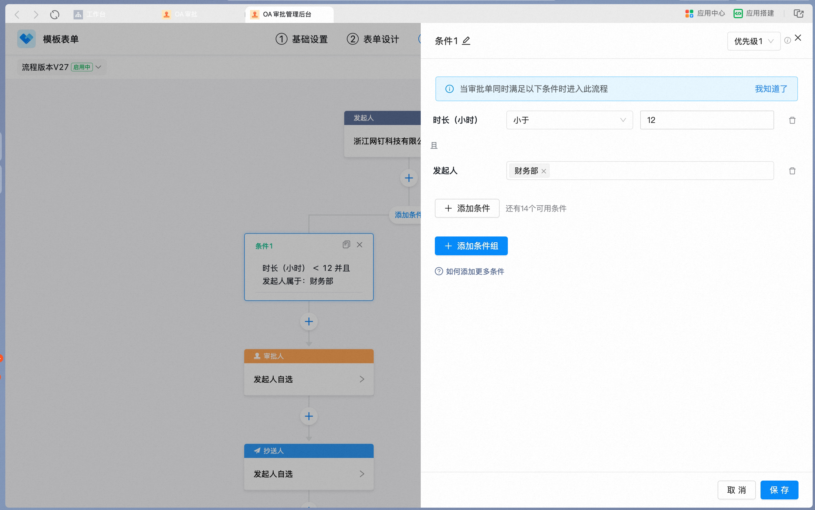Click the 浙江网钉科技有限公司 initiator text

coord(387,141)
